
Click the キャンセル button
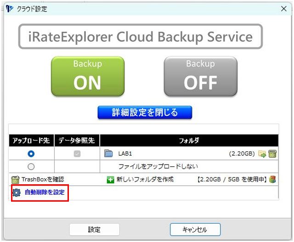tap(195, 230)
